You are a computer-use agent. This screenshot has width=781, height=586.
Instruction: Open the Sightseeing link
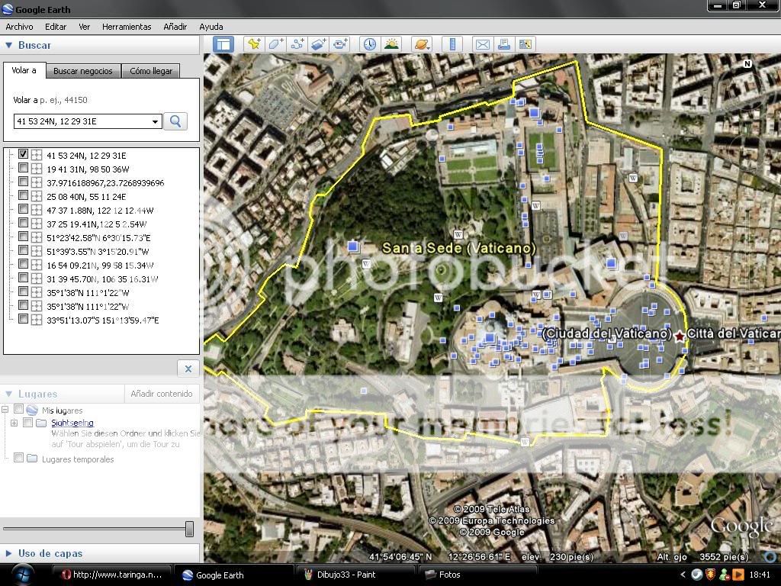pyautogui.click(x=72, y=423)
